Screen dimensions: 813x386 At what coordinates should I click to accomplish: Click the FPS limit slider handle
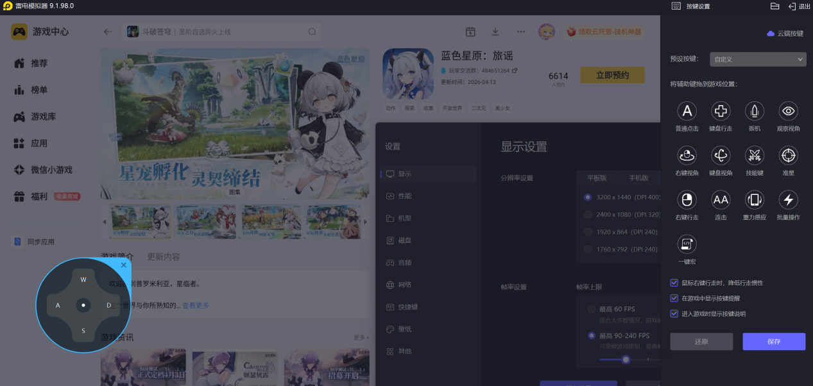[x=626, y=360]
